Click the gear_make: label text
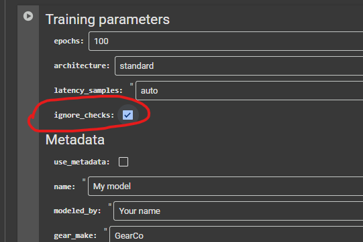363x242 pixels. tap(75, 235)
